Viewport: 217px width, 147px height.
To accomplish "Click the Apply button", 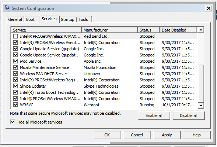I will pyautogui.click(x=167, y=135).
